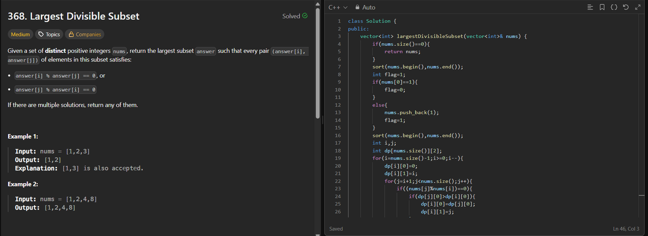This screenshot has width=648, height=236.
Task: Place cursor on public: line
Action: (x=359, y=28)
